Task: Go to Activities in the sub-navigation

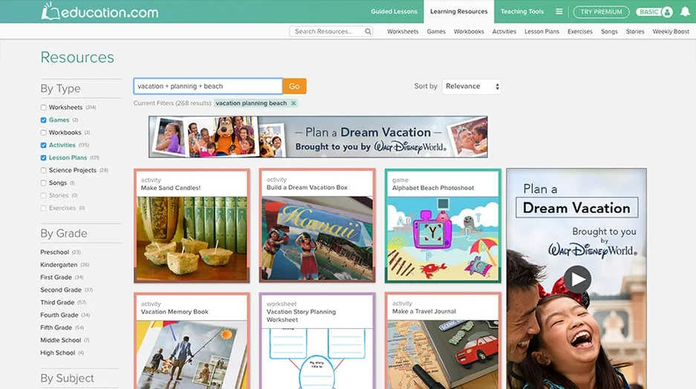Action: tap(504, 31)
